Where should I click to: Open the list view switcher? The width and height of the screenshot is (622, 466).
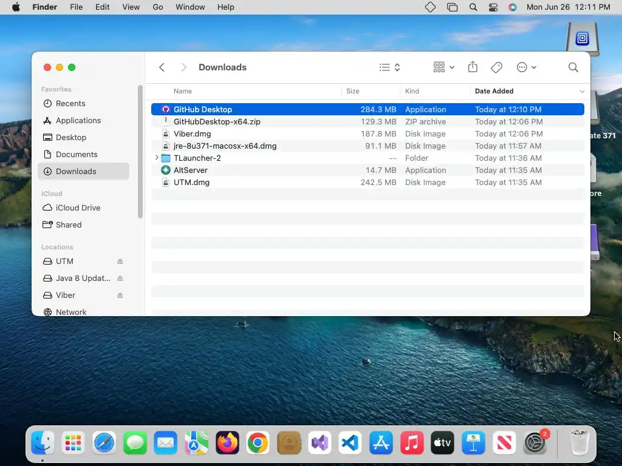389,67
